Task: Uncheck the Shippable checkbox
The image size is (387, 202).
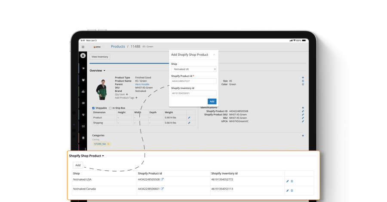Action: (x=93, y=108)
